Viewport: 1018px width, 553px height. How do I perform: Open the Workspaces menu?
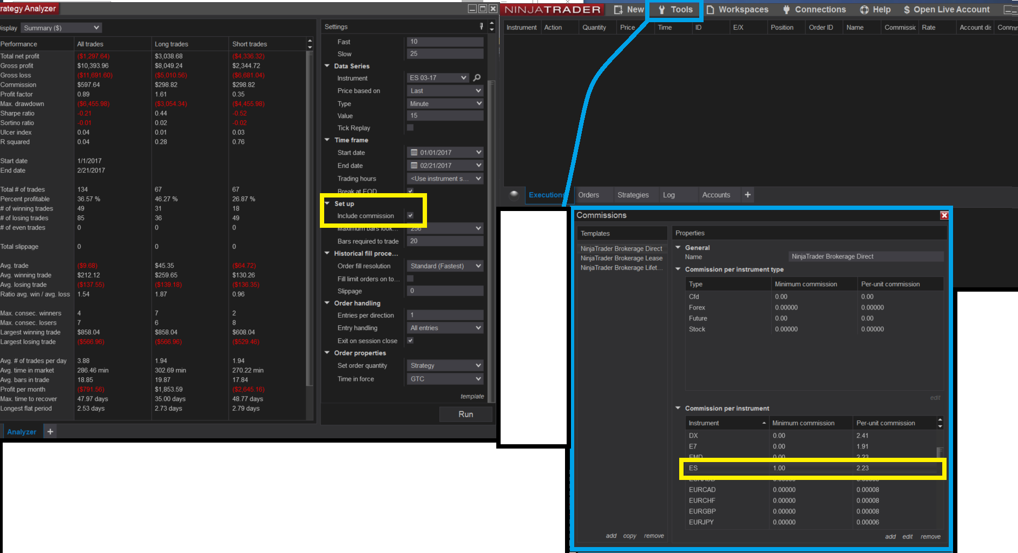737,10
